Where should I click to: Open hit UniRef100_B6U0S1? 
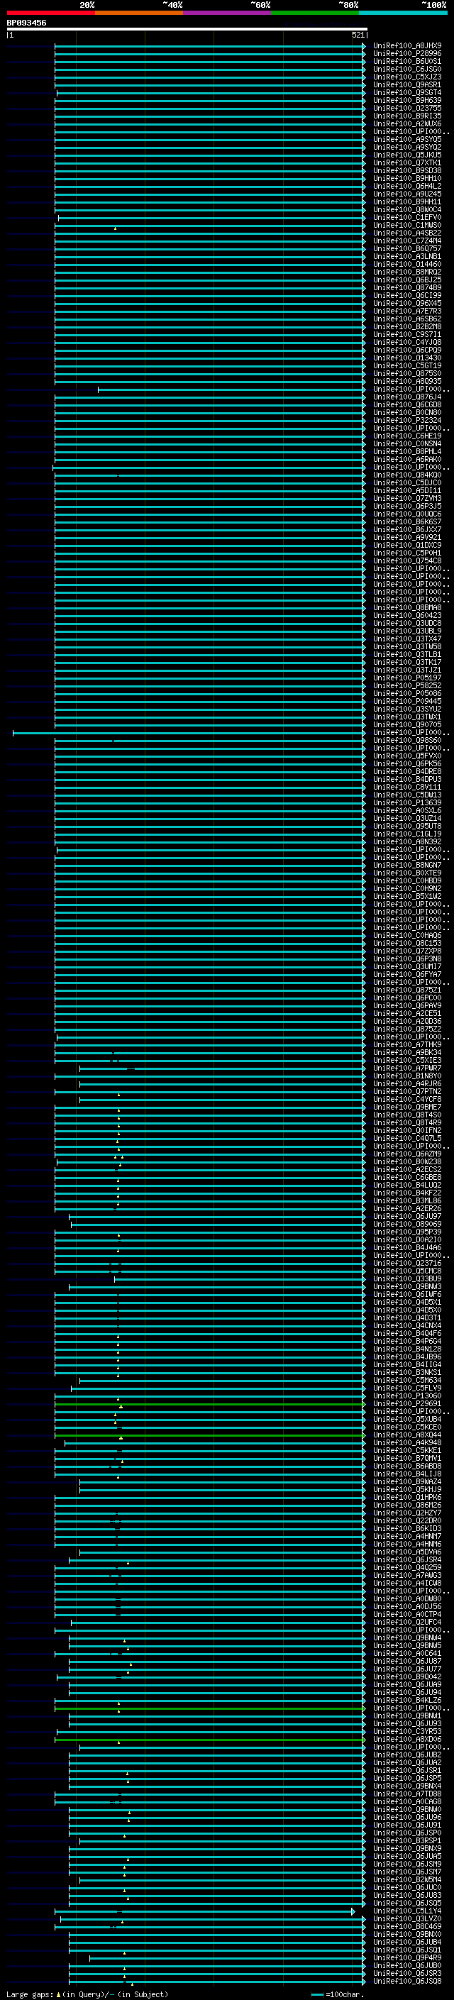406,61
